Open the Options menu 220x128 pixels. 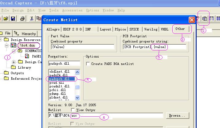click(92, 10)
